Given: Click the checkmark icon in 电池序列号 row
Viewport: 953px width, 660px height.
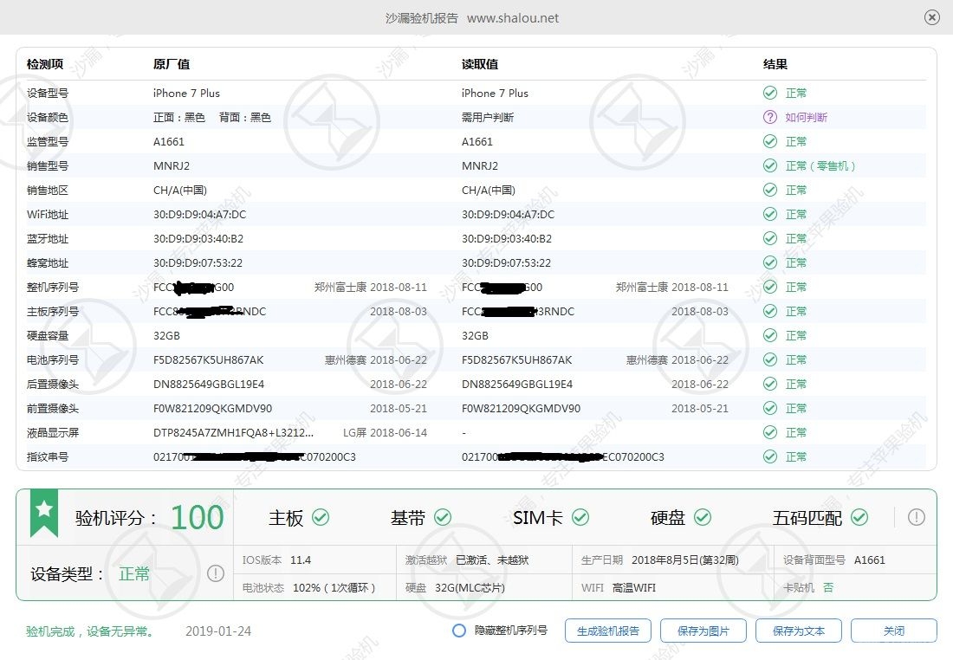Looking at the screenshot, I should (x=770, y=359).
